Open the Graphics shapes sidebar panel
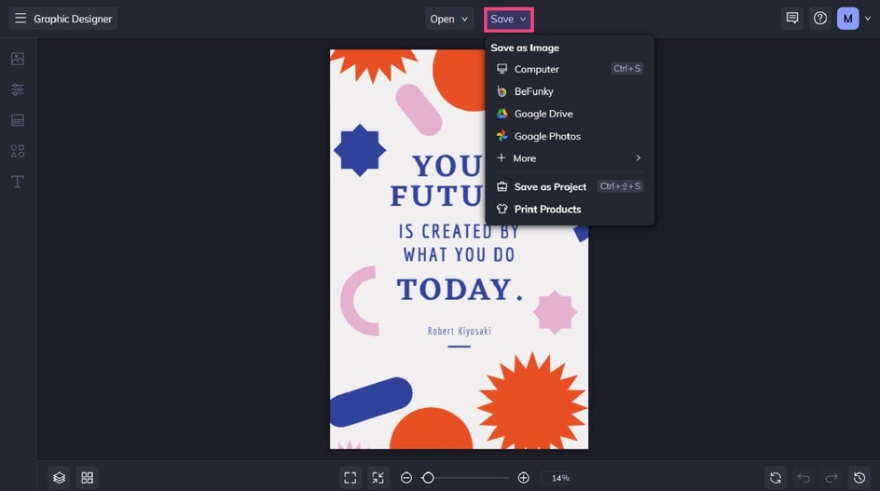Image resolution: width=880 pixels, height=491 pixels. tap(18, 151)
